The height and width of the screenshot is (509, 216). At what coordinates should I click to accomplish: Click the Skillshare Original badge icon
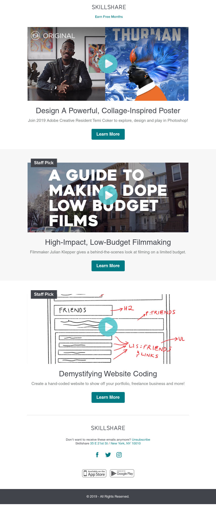point(35,35)
